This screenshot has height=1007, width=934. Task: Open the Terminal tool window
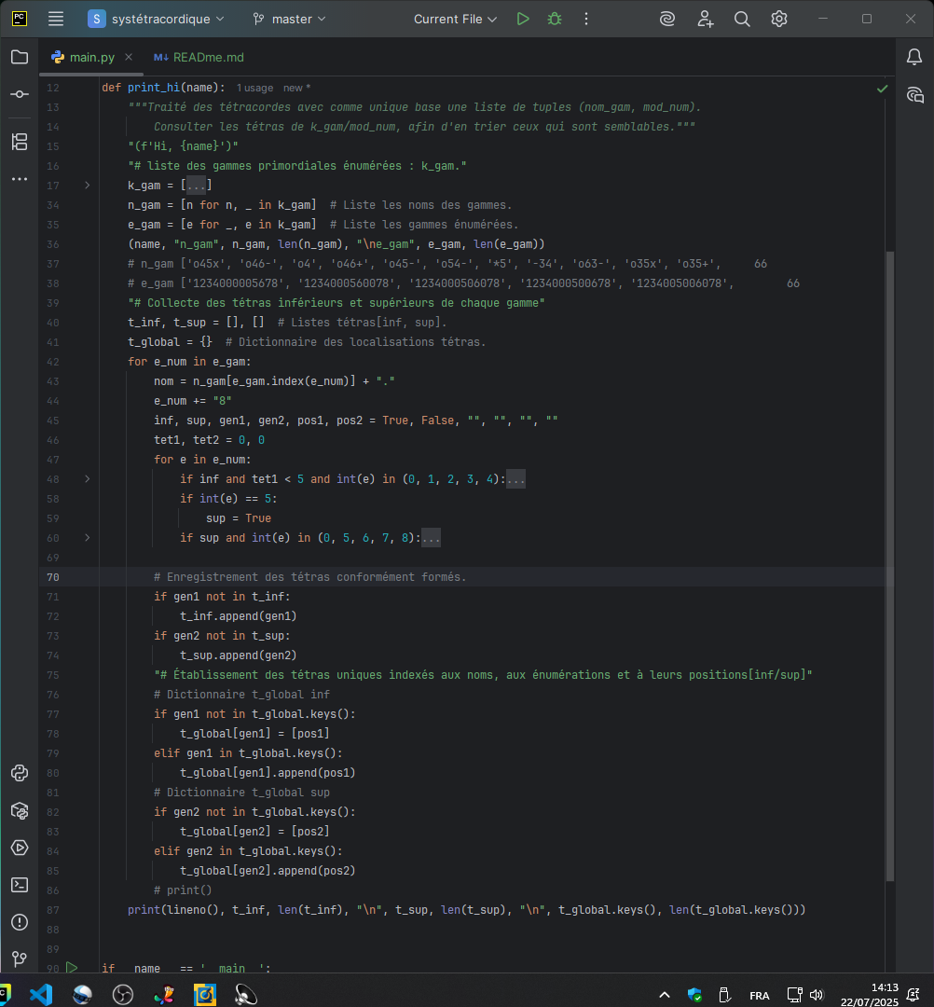tap(19, 885)
